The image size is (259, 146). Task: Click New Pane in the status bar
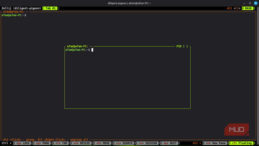pos(216,143)
